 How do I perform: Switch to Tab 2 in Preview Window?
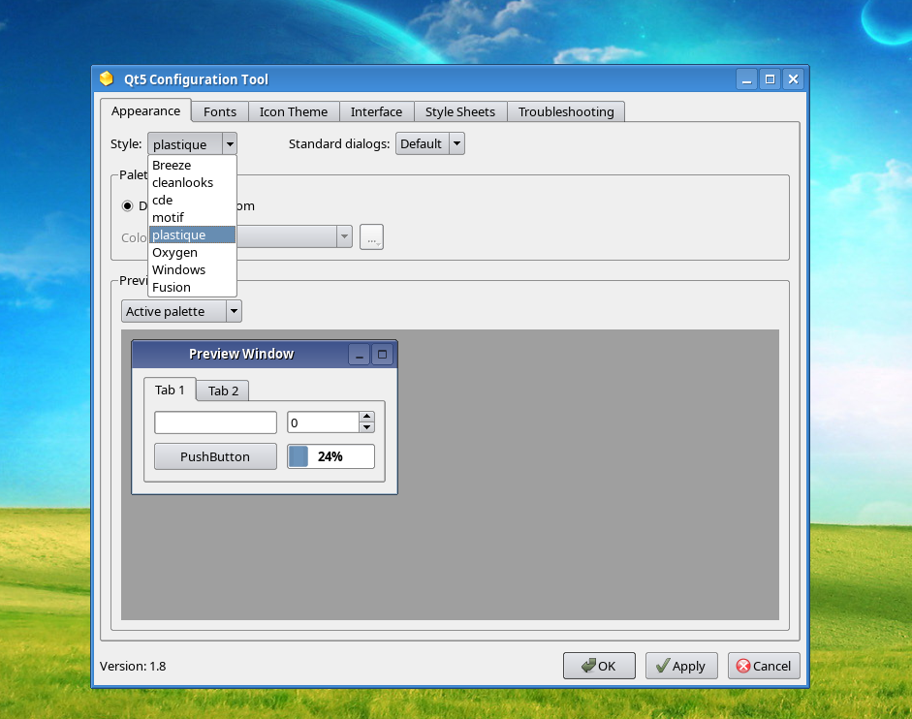(223, 391)
